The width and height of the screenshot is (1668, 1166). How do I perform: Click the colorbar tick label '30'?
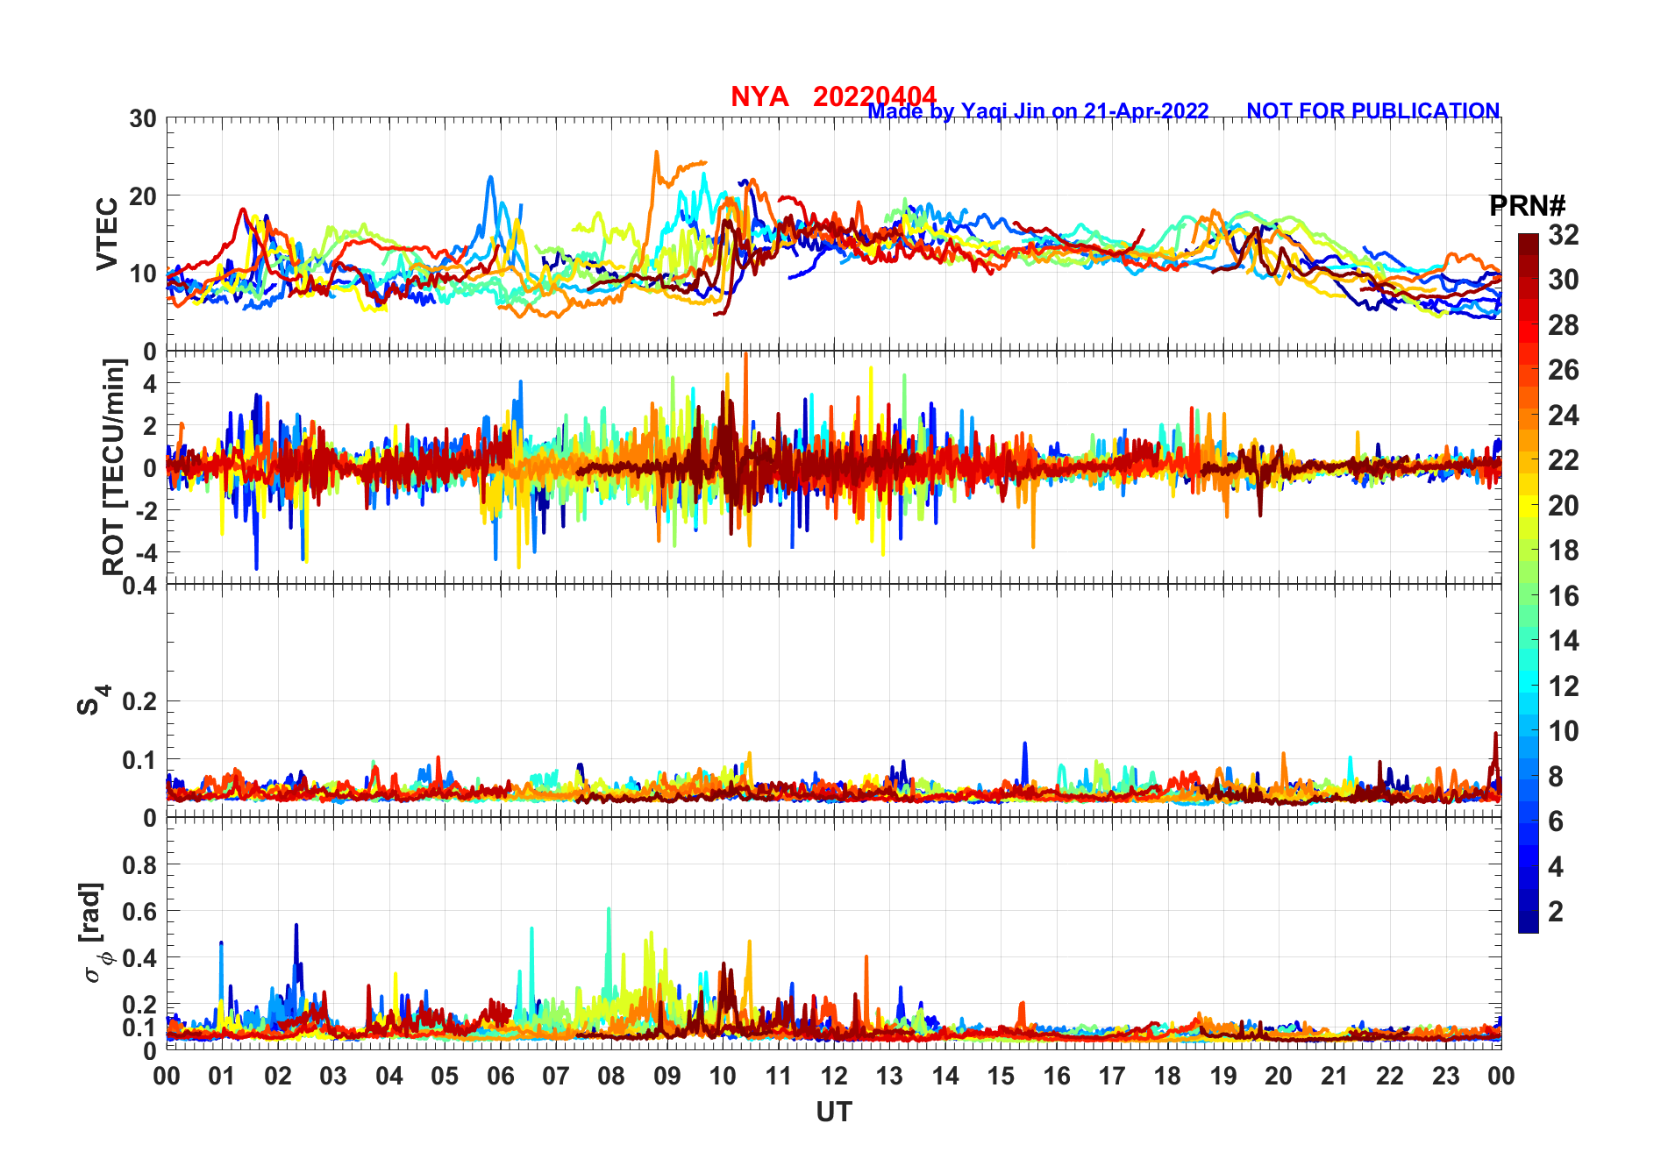(x=1563, y=280)
